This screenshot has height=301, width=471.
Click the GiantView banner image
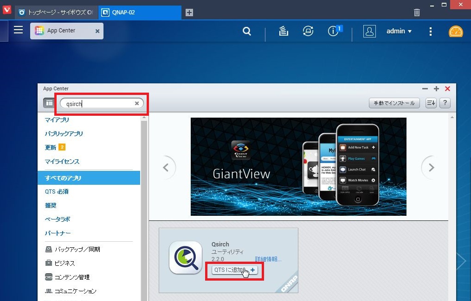[x=298, y=166]
